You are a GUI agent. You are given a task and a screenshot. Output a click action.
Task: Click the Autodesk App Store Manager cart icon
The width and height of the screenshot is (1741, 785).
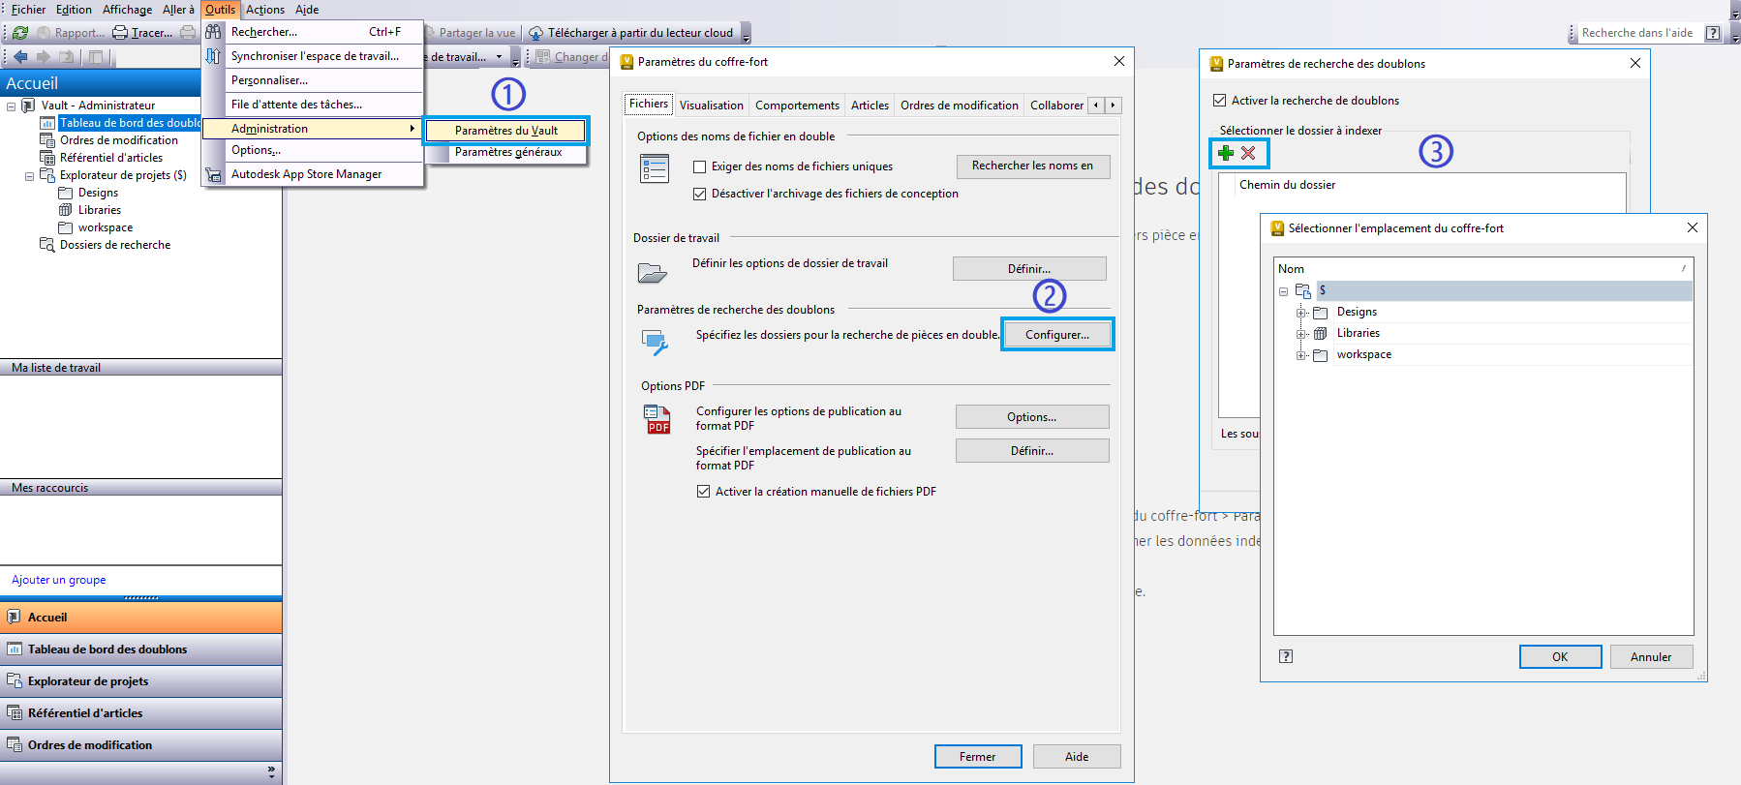213,175
